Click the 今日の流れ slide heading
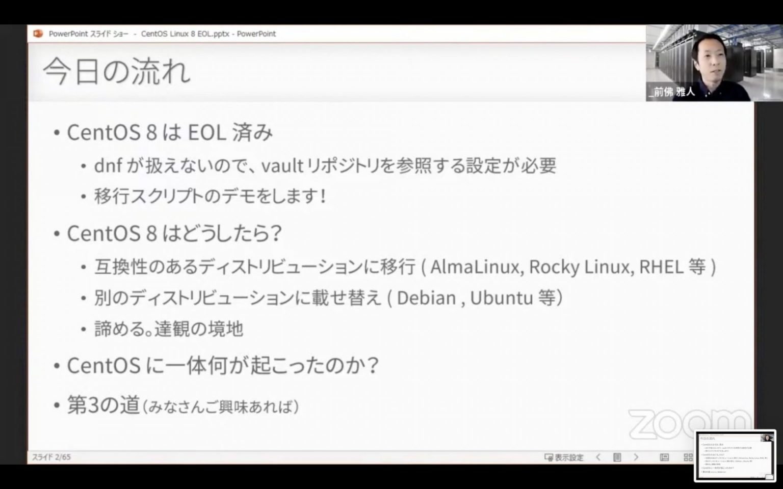Image resolution: width=783 pixels, height=489 pixels. click(x=117, y=71)
